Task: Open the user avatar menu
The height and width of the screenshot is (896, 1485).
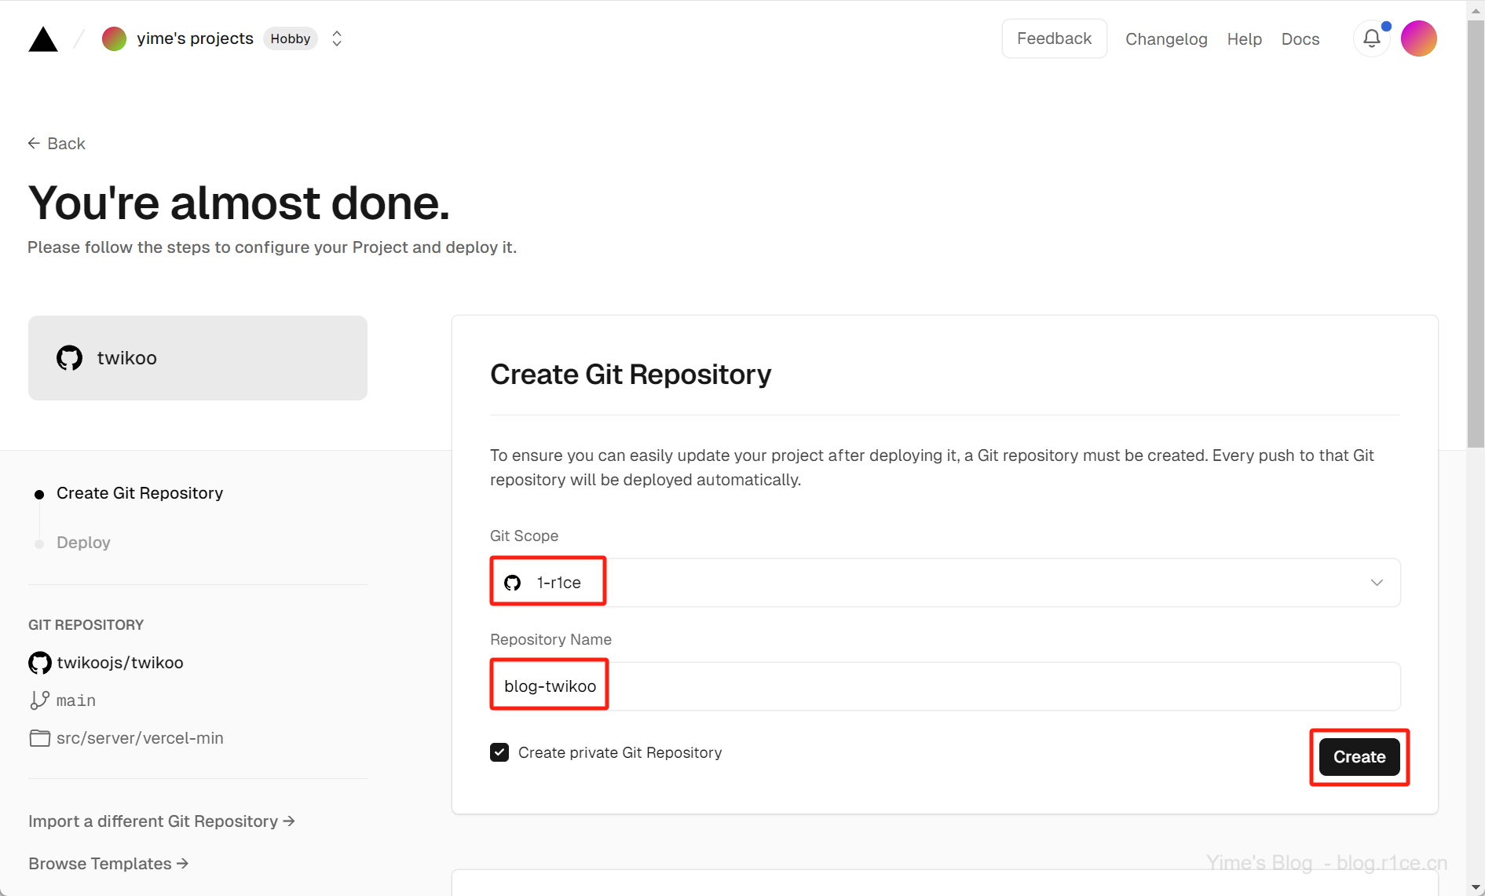Action: (1418, 38)
